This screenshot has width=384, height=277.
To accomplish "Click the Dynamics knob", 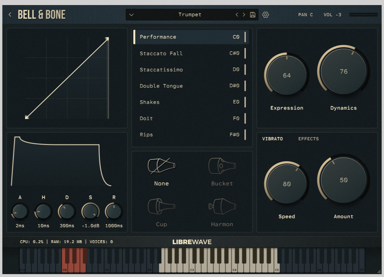I will (343, 71).
